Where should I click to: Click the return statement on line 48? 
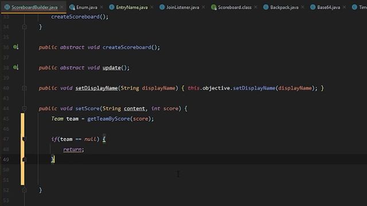[72, 149]
